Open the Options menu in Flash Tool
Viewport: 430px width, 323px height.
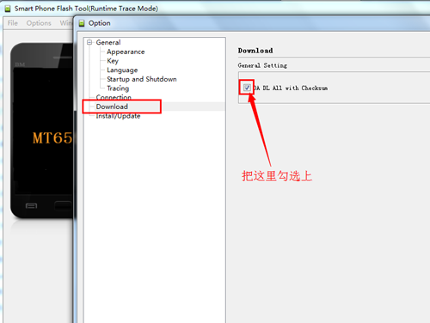tap(39, 23)
